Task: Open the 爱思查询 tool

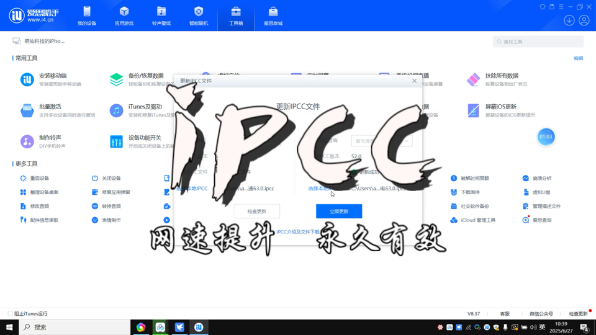Action: click(x=537, y=220)
